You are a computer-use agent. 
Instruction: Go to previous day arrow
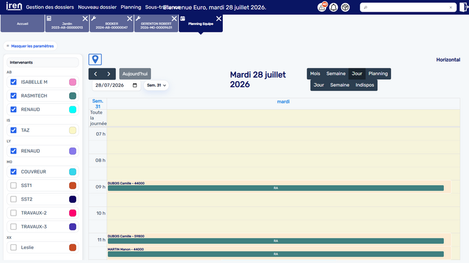tap(96, 74)
